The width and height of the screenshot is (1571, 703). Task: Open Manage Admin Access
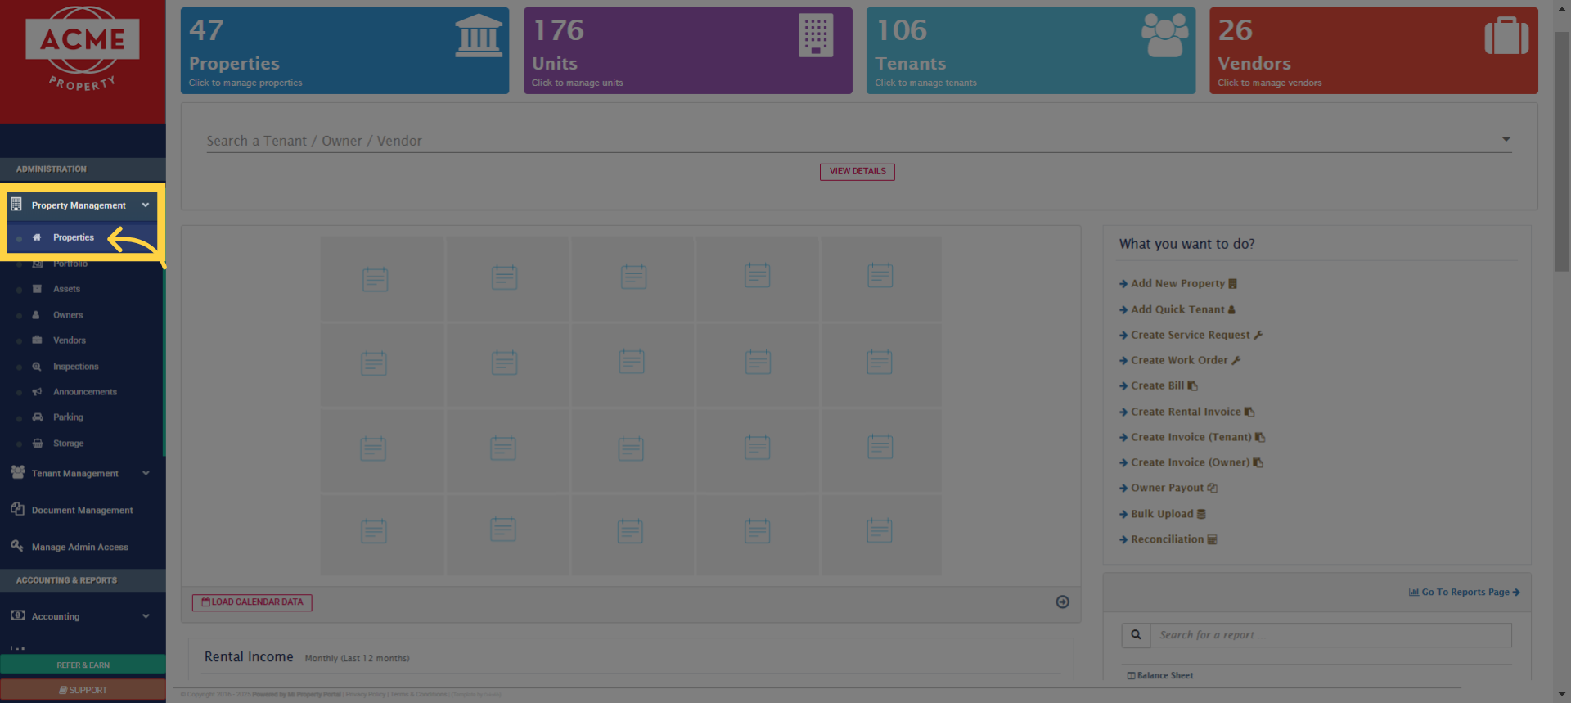tap(80, 548)
